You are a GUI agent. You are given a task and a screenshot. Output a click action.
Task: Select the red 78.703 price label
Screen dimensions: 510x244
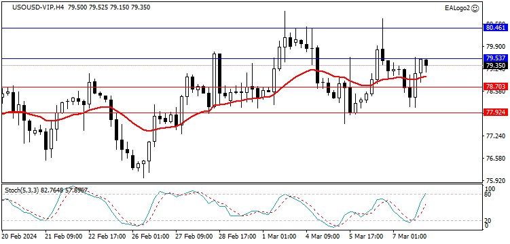496,87
